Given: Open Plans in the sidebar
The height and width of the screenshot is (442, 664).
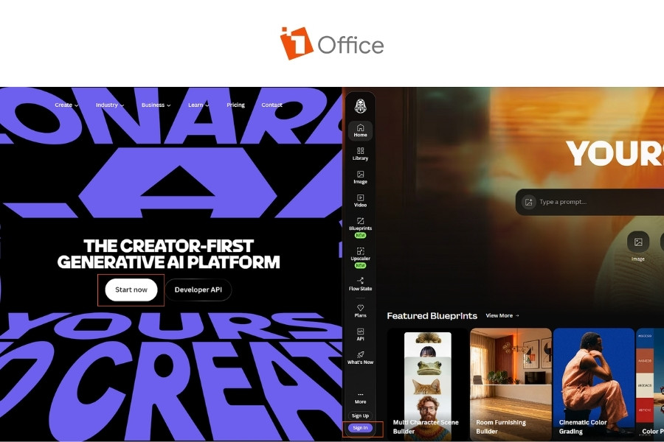Looking at the screenshot, I should (360, 311).
